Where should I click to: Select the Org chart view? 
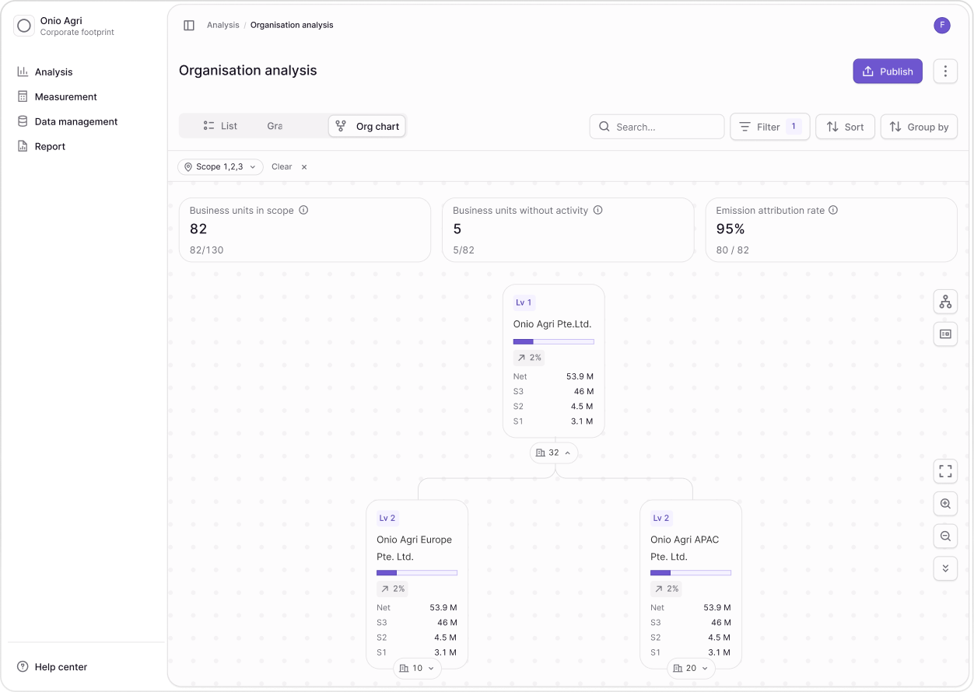[x=367, y=126]
